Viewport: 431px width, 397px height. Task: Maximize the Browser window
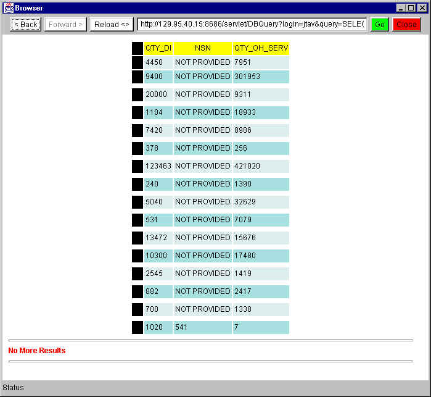click(x=411, y=7)
